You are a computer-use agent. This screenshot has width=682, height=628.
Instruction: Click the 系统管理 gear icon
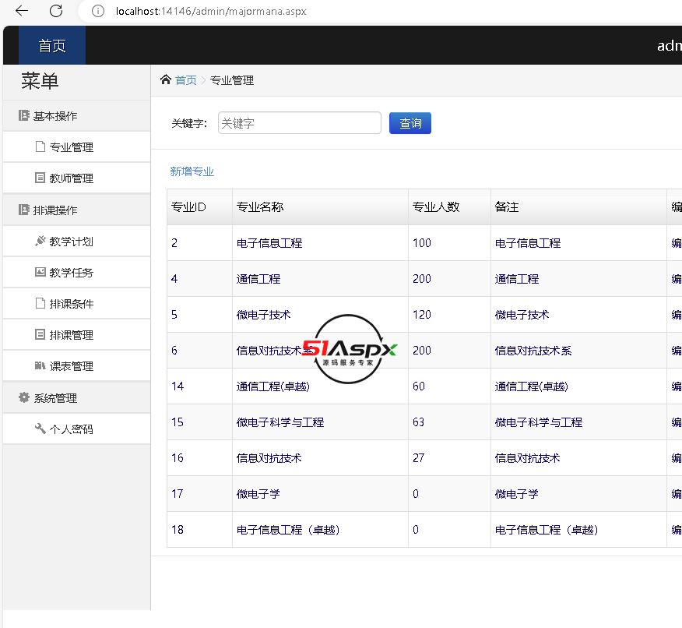tap(24, 398)
